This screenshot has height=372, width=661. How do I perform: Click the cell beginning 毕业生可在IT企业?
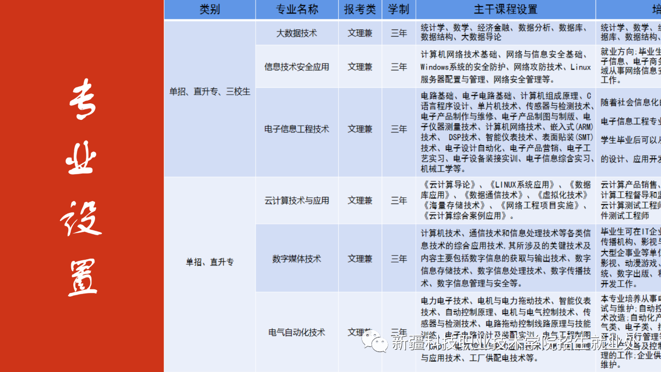click(628, 258)
